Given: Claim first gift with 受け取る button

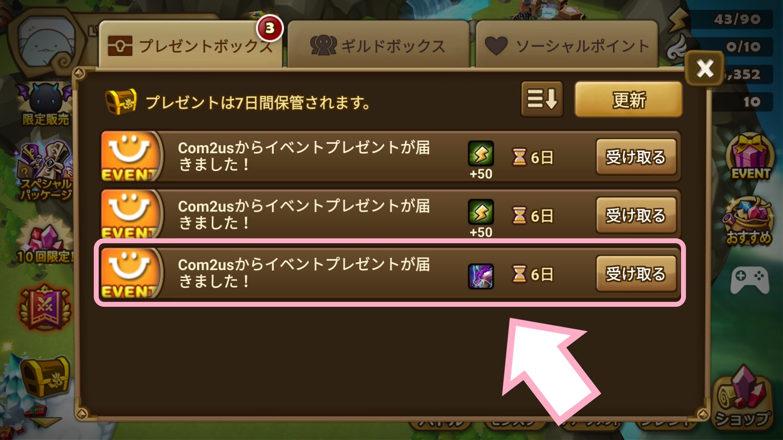Looking at the screenshot, I should pyautogui.click(x=636, y=157).
